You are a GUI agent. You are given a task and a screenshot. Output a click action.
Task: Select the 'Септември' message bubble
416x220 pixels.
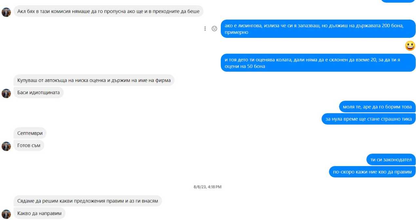click(30, 133)
